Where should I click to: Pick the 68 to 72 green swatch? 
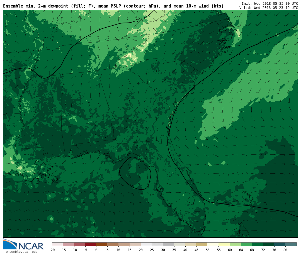pos(258,244)
